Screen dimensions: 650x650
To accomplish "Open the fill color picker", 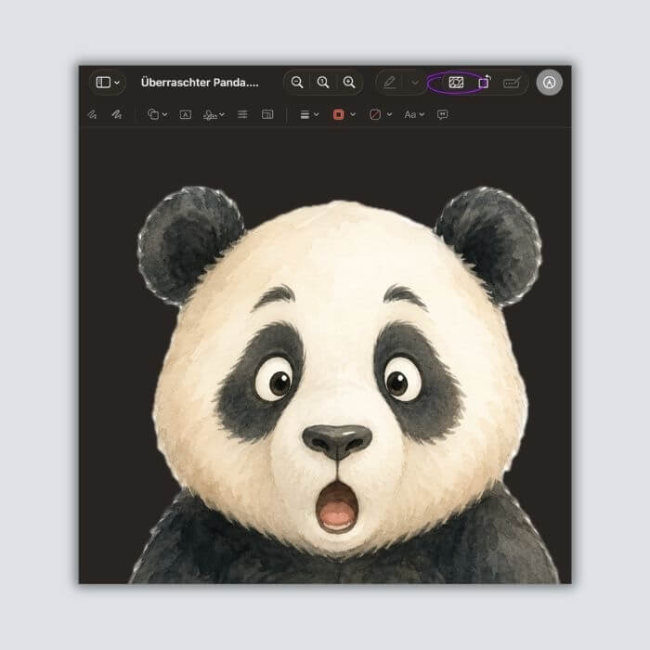I will click(x=381, y=115).
